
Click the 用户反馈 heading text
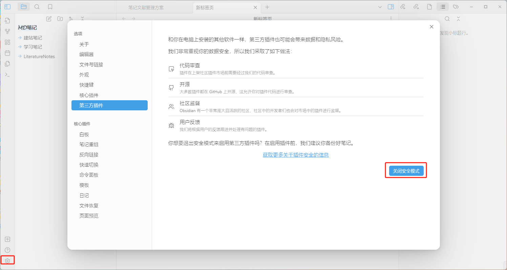[x=190, y=122]
